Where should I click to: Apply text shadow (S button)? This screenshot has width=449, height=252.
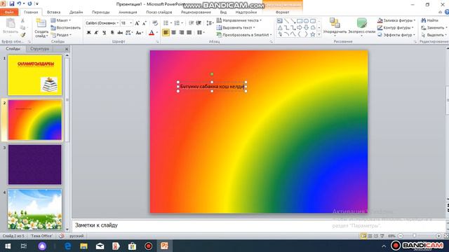click(x=112, y=33)
